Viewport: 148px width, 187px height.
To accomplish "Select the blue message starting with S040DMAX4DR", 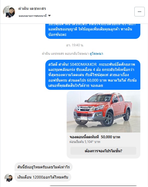I will pyautogui.click(x=93, y=75).
